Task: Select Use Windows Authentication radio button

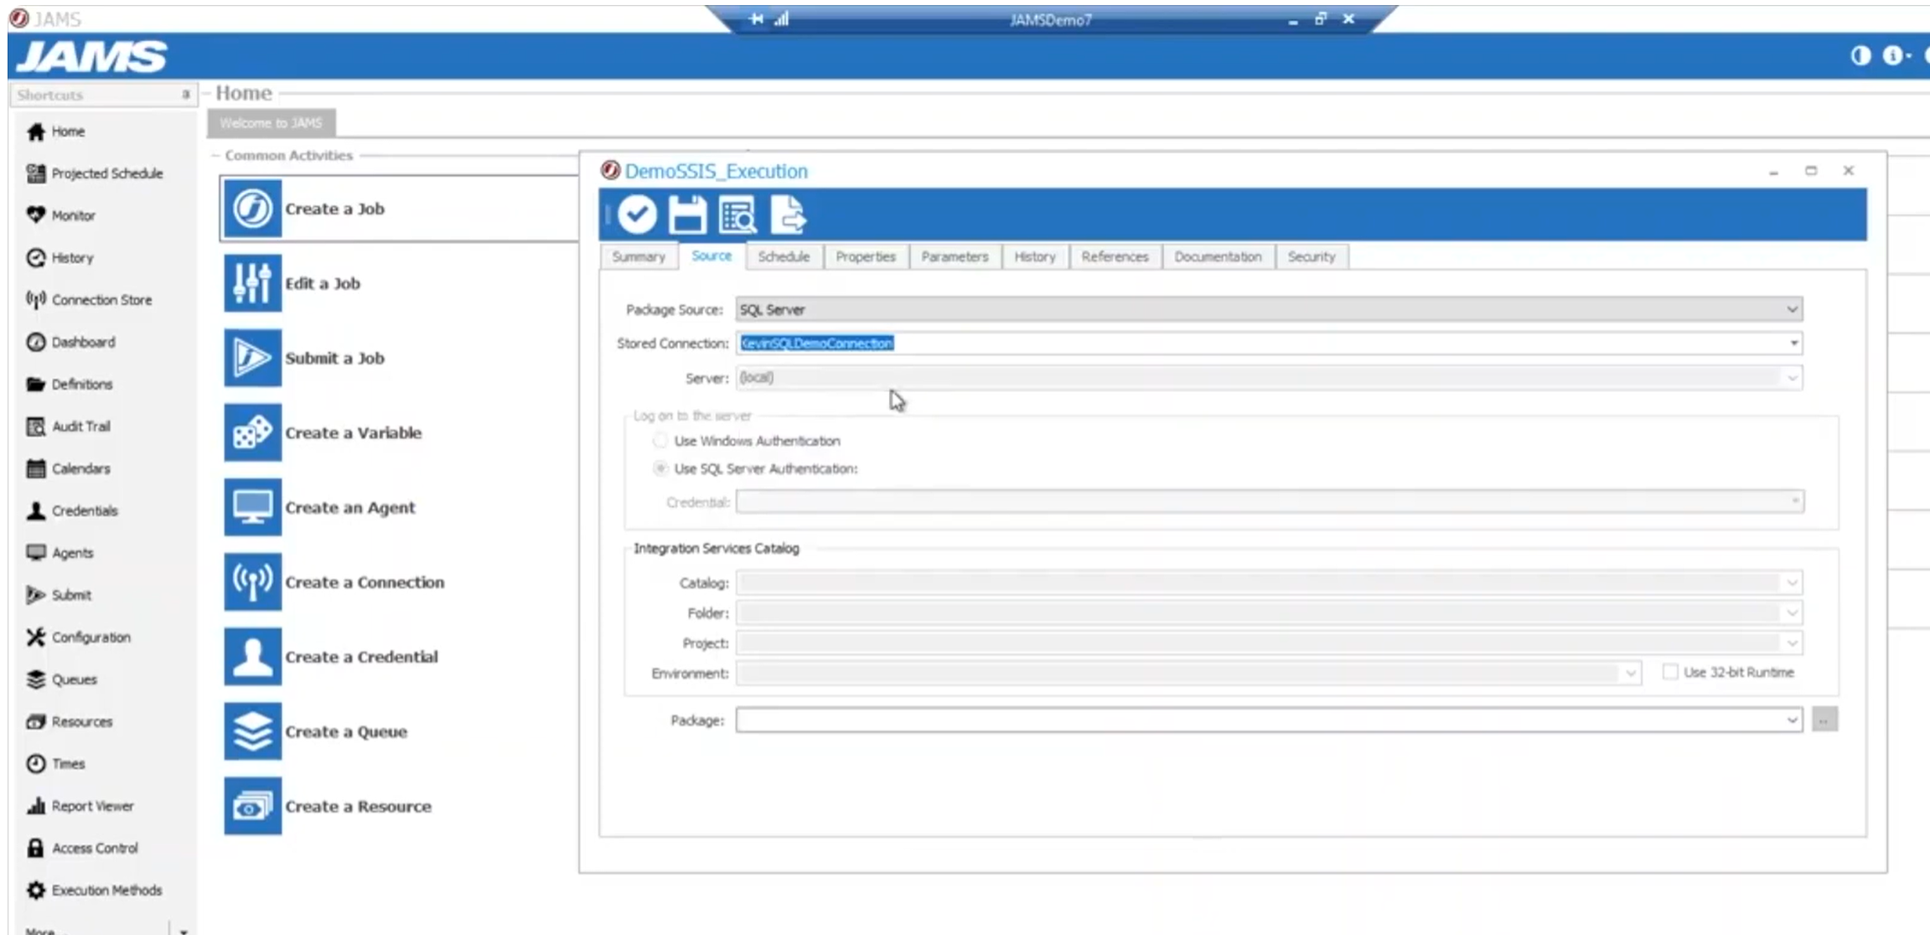Action: [660, 441]
